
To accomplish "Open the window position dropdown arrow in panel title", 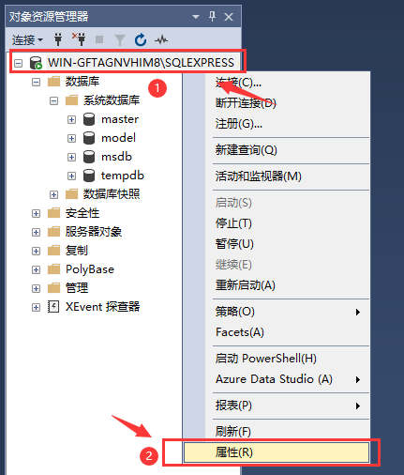I will [x=196, y=17].
